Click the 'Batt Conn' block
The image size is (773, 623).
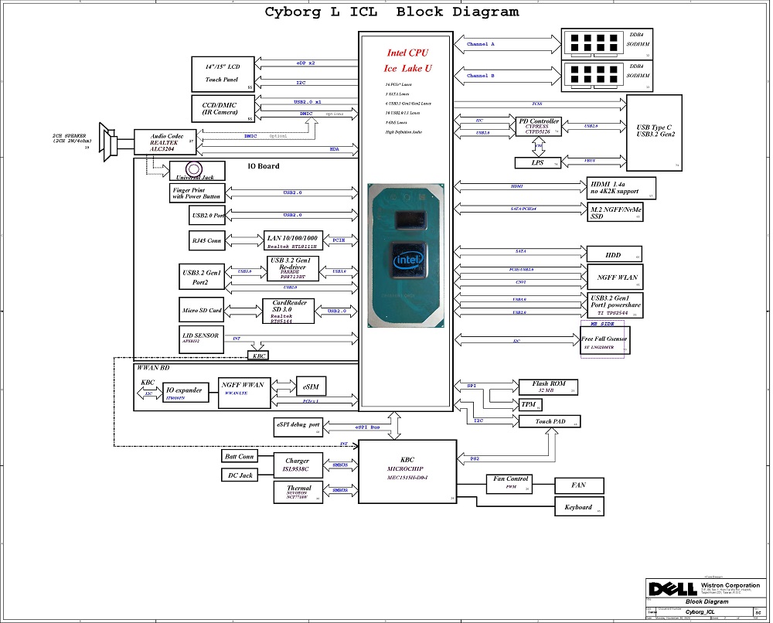[239, 456]
